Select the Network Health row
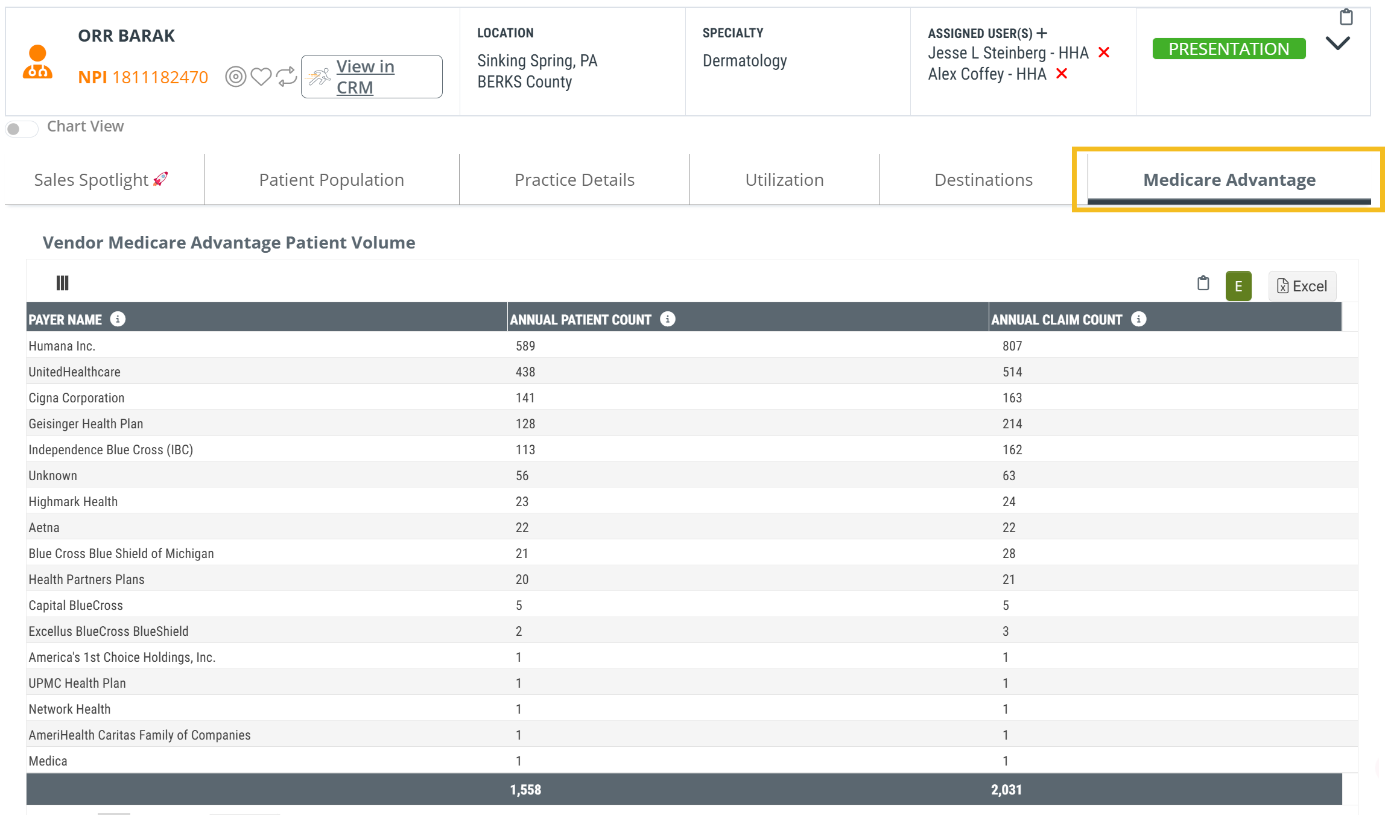This screenshot has width=1385, height=815. (692, 709)
